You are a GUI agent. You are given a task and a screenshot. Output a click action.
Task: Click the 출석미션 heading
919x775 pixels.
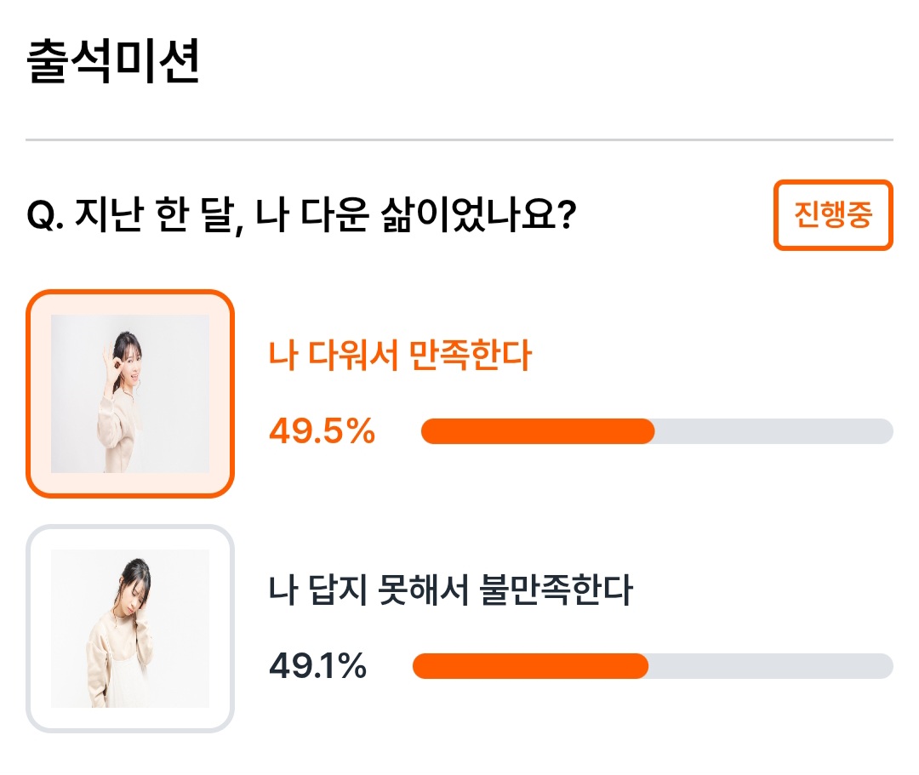(x=113, y=61)
